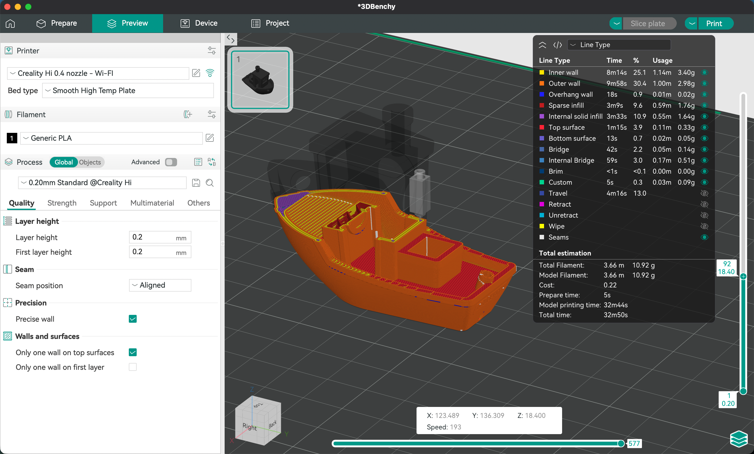The width and height of the screenshot is (754, 454).
Task: Click the Print button
Action: 714,23
